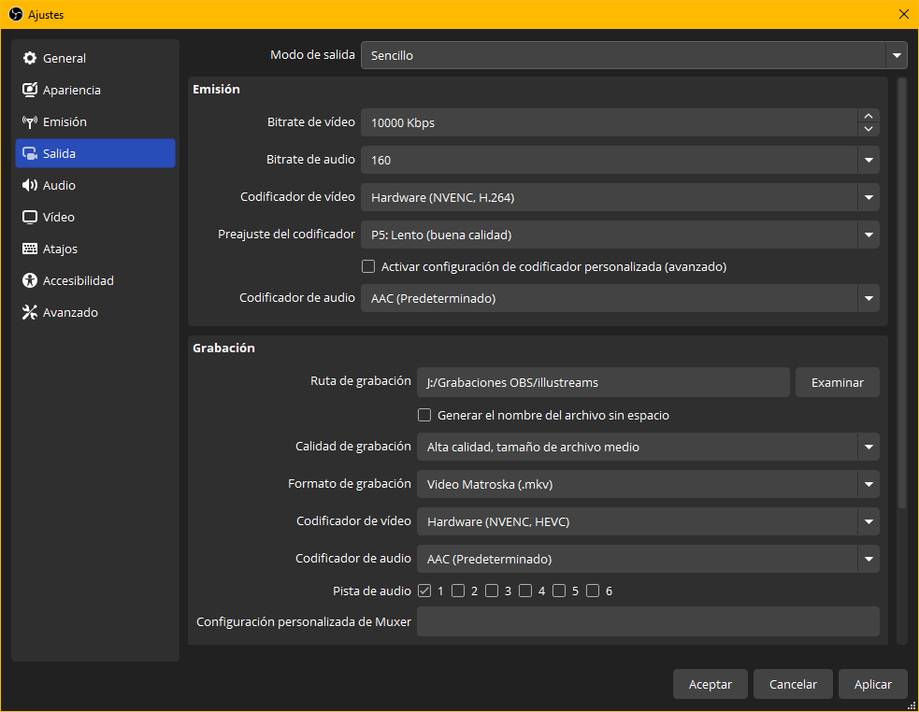
Task: Enable audio track 5
Action: pyautogui.click(x=559, y=591)
